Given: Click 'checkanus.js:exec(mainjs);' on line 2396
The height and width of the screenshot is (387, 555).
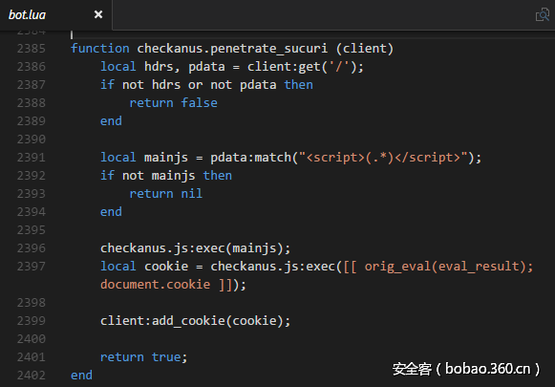Looking at the screenshot, I should [x=196, y=248].
